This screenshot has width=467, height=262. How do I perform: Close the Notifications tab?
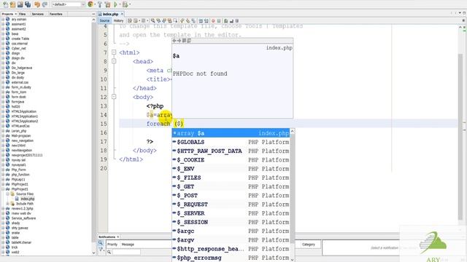118,237
